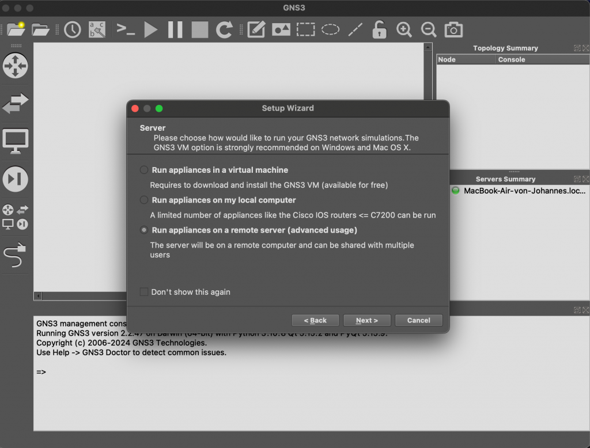Float the Topology Summary panel
Viewport: 590px width, 448px height.
tap(577, 48)
